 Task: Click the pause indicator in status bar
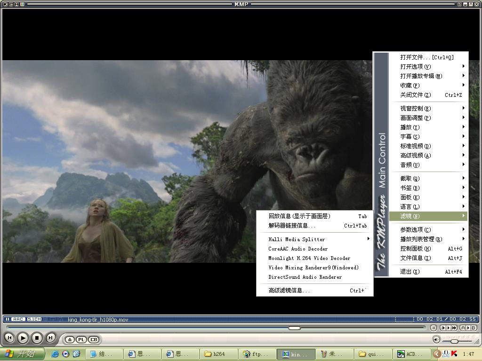[8, 319]
